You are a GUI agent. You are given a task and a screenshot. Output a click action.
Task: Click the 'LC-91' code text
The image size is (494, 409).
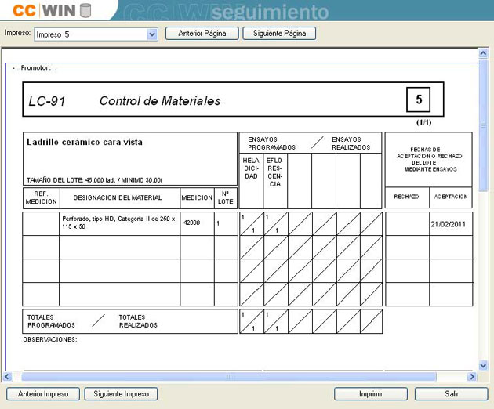tap(47, 101)
